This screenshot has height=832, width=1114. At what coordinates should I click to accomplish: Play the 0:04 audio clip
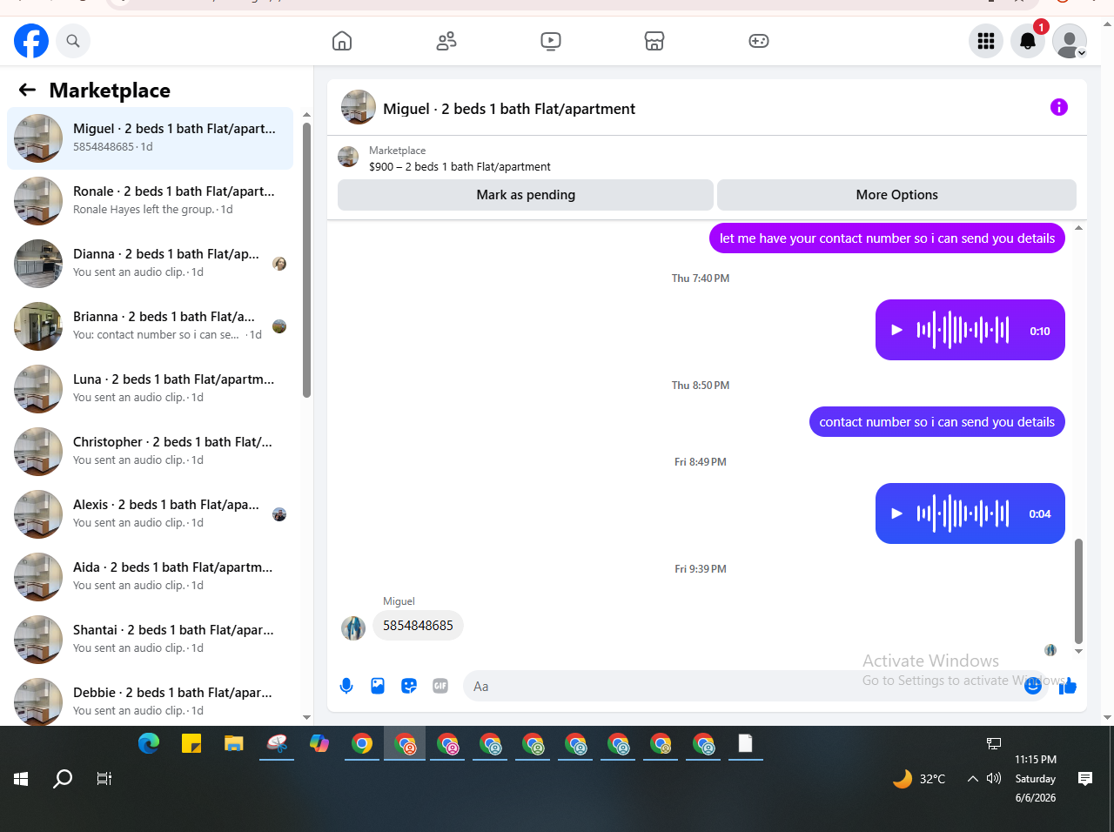[897, 513]
